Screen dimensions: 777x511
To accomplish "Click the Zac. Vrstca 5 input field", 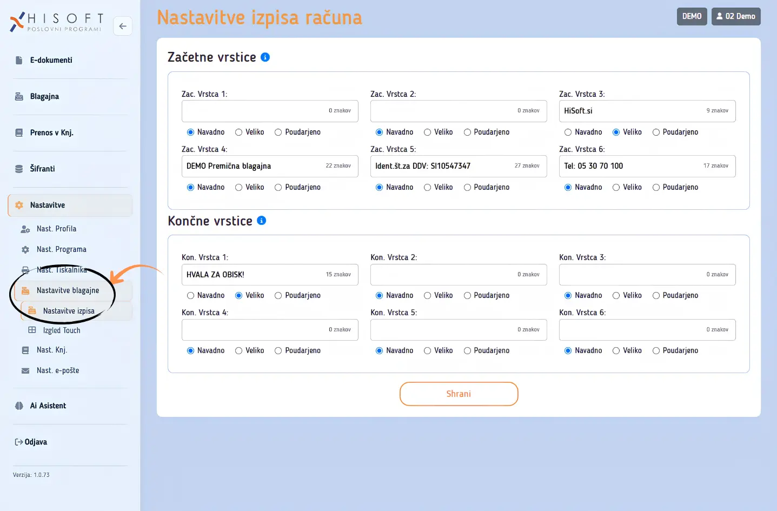I will (459, 166).
